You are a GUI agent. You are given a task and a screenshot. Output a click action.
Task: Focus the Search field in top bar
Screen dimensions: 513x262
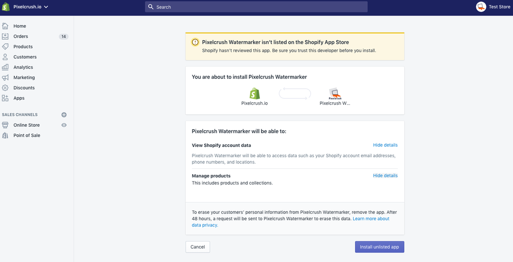pyautogui.click(x=256, y=7)
